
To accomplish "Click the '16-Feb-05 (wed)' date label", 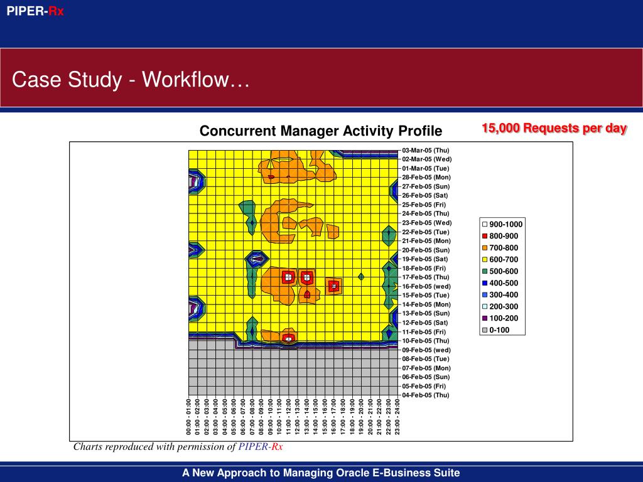I will pyautogui.click(x=426, y=286).
